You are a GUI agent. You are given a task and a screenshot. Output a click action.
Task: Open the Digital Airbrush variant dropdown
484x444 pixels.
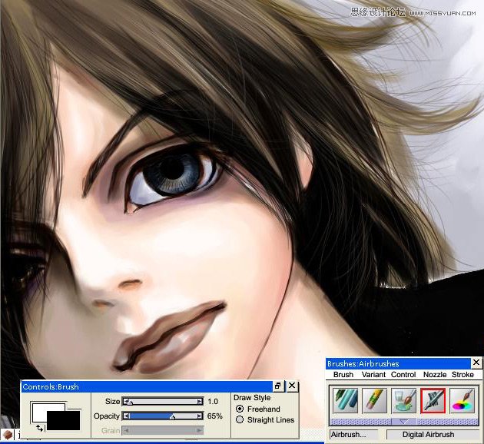(433, 435)
